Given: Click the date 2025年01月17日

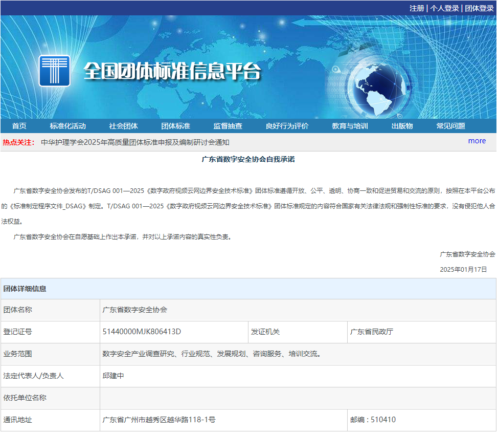Looking at the screenshot, I should coord(463,270).
